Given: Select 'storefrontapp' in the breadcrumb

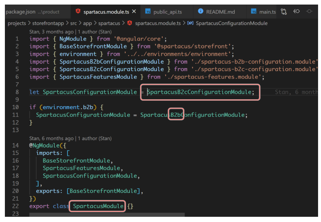Looking at the screenshot, I should pyautogui.click(x=48, y=23).
